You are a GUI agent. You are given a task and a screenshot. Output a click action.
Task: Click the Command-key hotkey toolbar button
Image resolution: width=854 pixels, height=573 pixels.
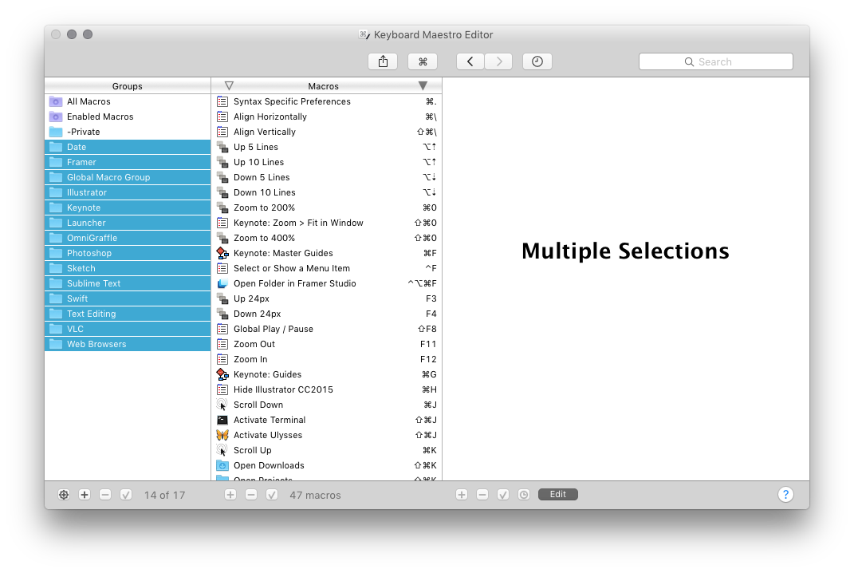click(x=423, y=61)
